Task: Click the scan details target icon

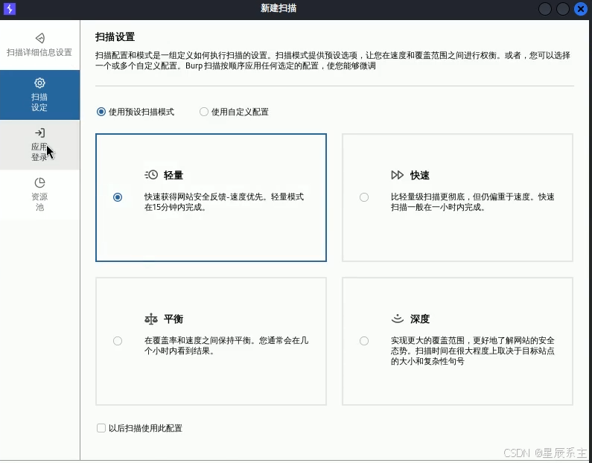Action: pyautogui.click(x=40, y=38)
